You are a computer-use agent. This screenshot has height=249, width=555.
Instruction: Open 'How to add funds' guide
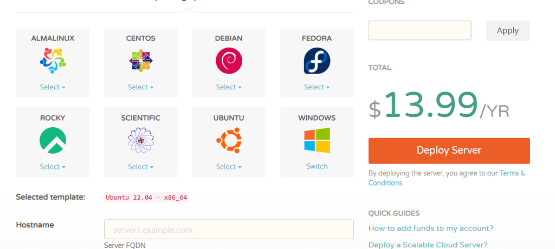(x=430, y=228)
